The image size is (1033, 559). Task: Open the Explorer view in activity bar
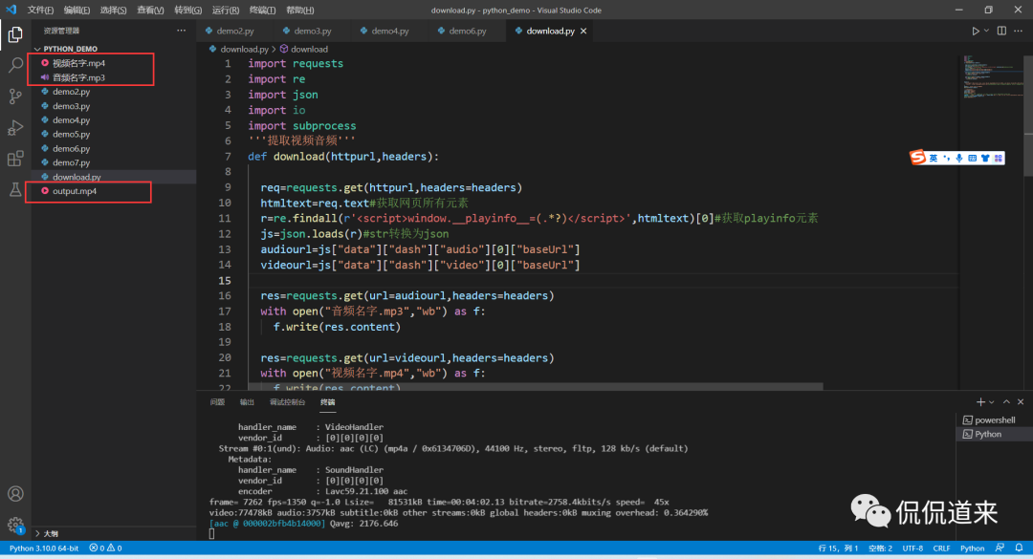(x=15, y=34)
